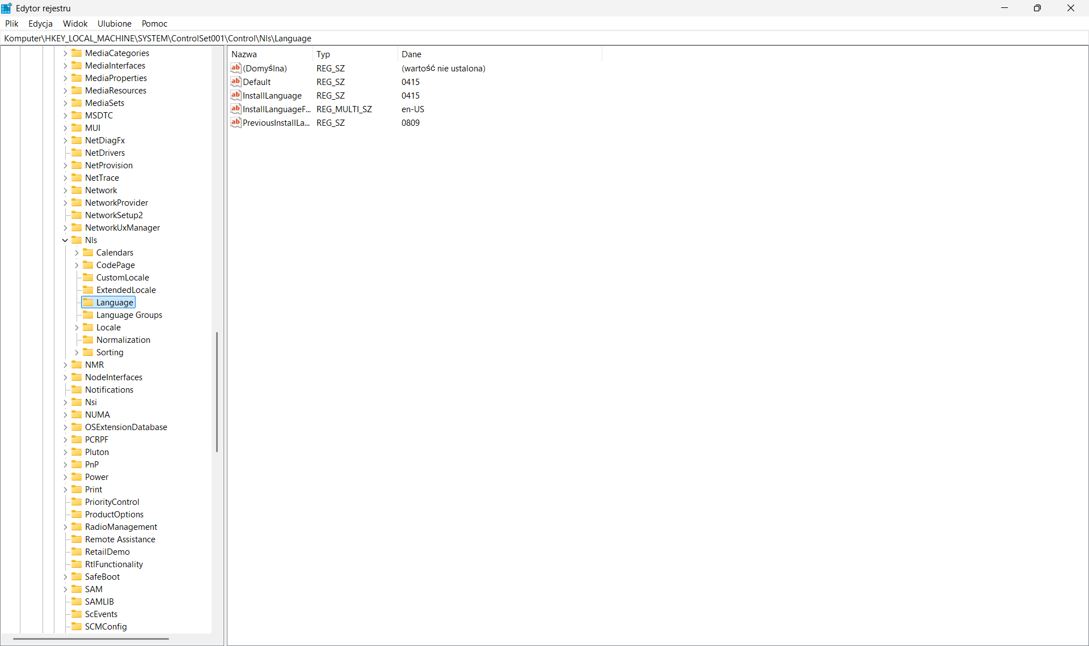The image size is (1089, 646).
Task: Click the Nls folder icon
Action: (x=77, y=240)
